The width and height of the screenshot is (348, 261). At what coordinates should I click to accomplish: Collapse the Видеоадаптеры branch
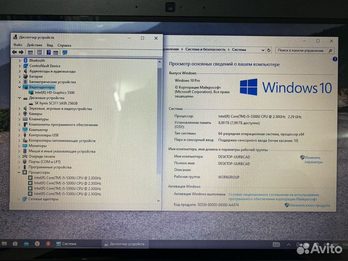pyautogui.click(x=19, y=87)
